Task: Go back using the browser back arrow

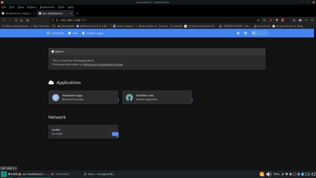Action: point(4,20)
